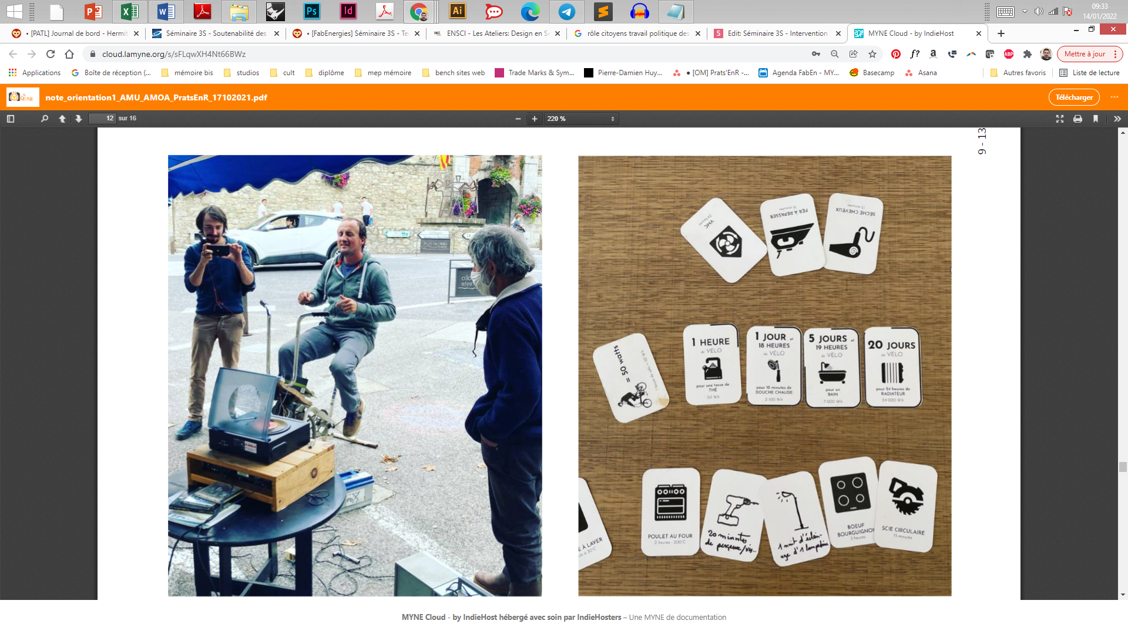
Task: Expand the PDF tools double-chevron menu
Action: point(1117,119)
